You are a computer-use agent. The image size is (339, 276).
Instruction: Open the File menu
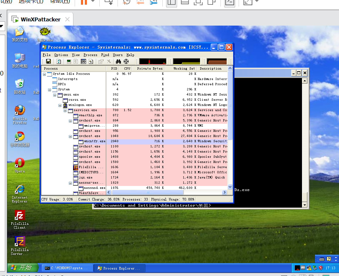click(46, 55)
